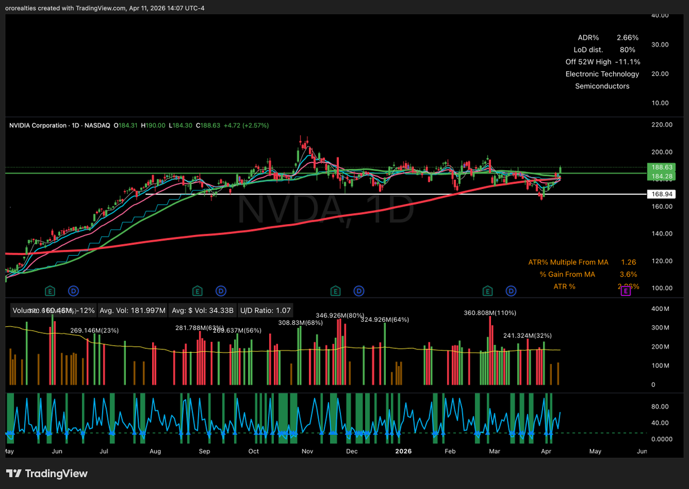Click the Avg: $ Vol: 34.33B label
The image size is (689, 489).
click(x=203, y=310)
